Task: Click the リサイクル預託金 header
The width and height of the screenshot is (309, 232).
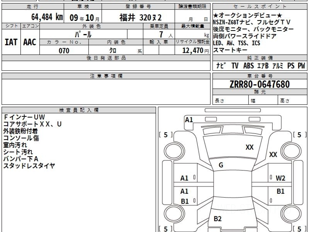Action: pos(193,42)
